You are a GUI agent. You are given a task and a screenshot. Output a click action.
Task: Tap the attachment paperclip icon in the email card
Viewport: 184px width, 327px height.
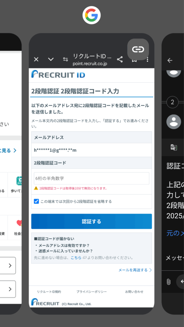tap(169, 282)
